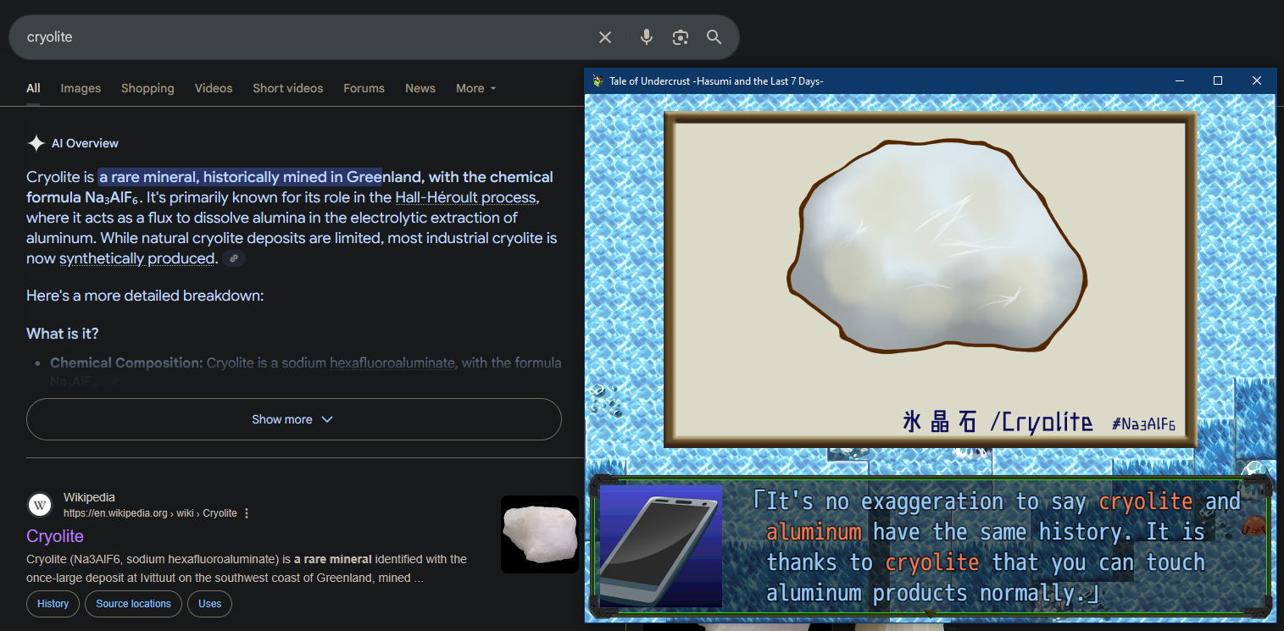Open source link chip after first paragraph
This screenshot has height=631, width=1284.
(234, 258)
